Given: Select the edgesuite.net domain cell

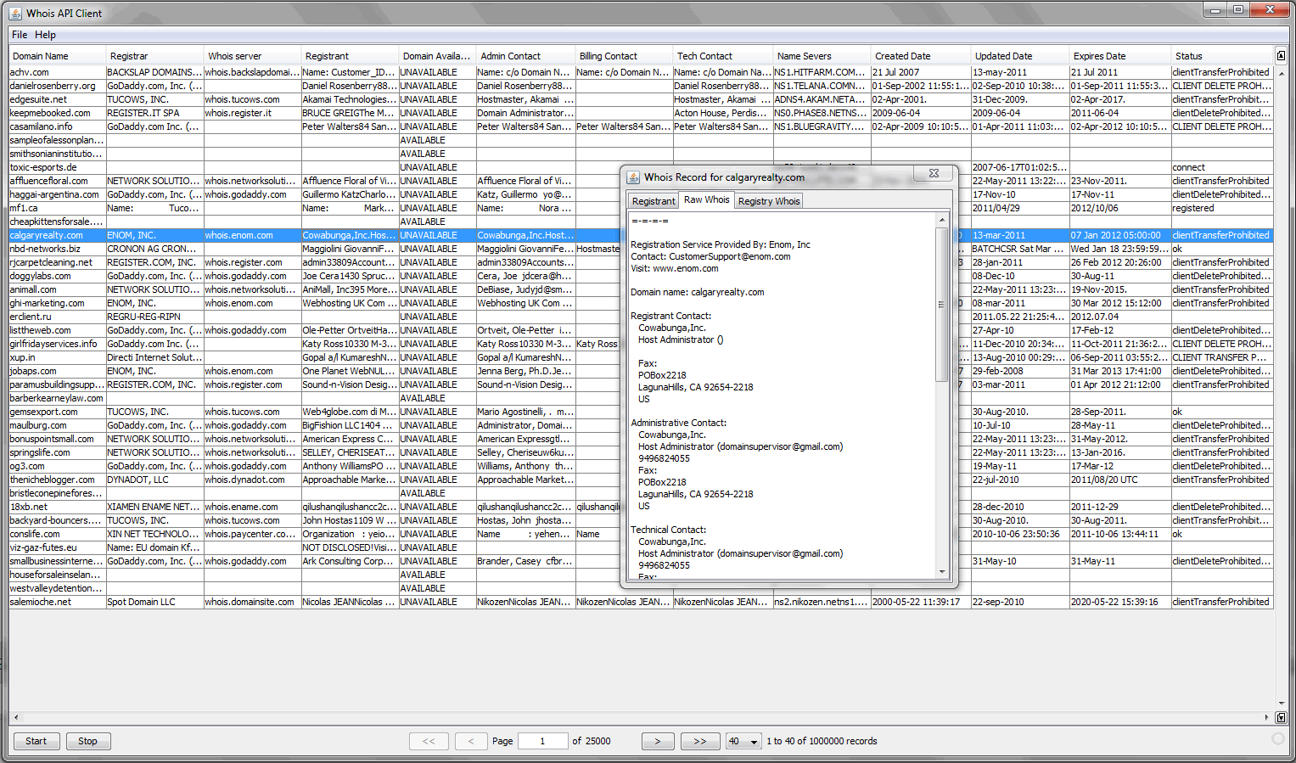Looking at the screenshot, I should 57,99.
